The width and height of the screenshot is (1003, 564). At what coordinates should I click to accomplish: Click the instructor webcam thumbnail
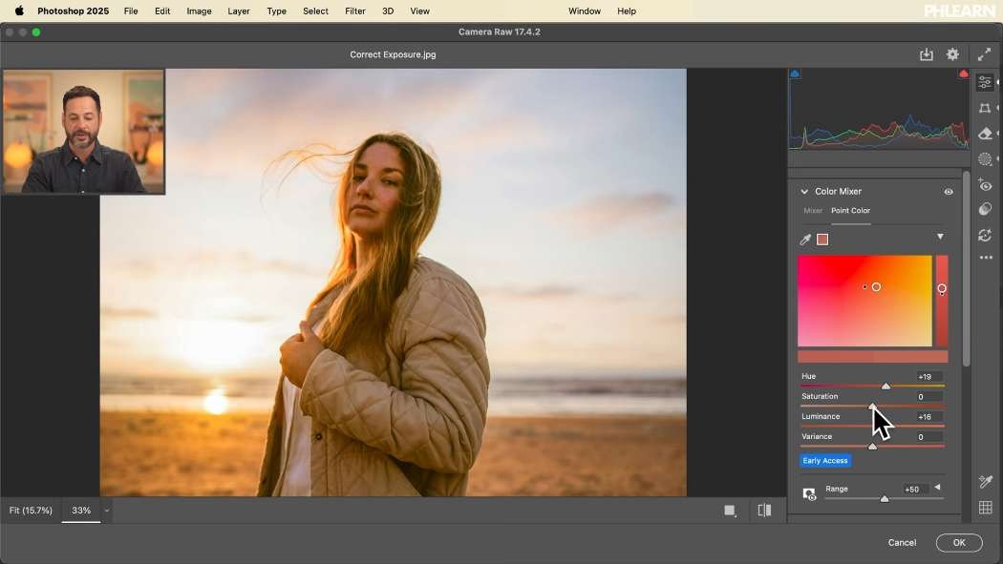83,132
